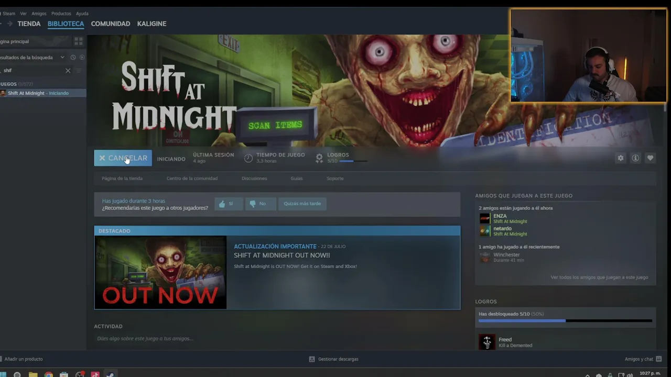Click Quizás más tarde button
Screen dimensions: 671x377
click(x=302, y=204)
